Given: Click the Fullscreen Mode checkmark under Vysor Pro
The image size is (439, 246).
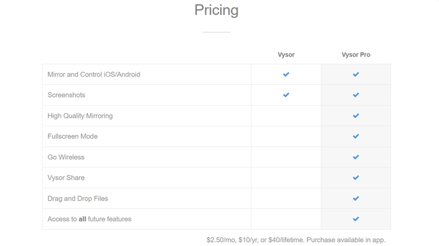Looking at the screenshot, I should click(x=356, y=136).
